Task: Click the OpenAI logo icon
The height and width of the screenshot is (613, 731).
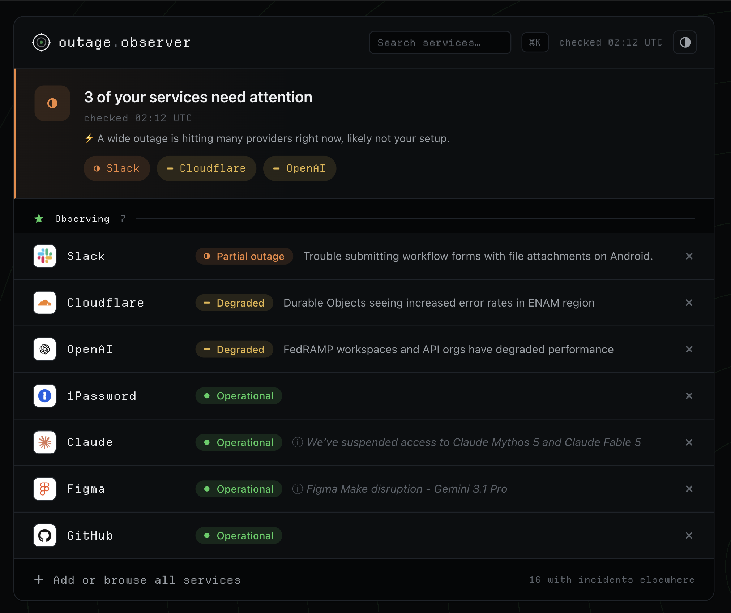Action: tap(45, 350)
